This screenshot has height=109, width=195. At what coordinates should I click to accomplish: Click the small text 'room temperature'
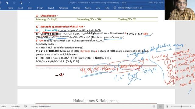pyautogui.click(x=62, y=36)
